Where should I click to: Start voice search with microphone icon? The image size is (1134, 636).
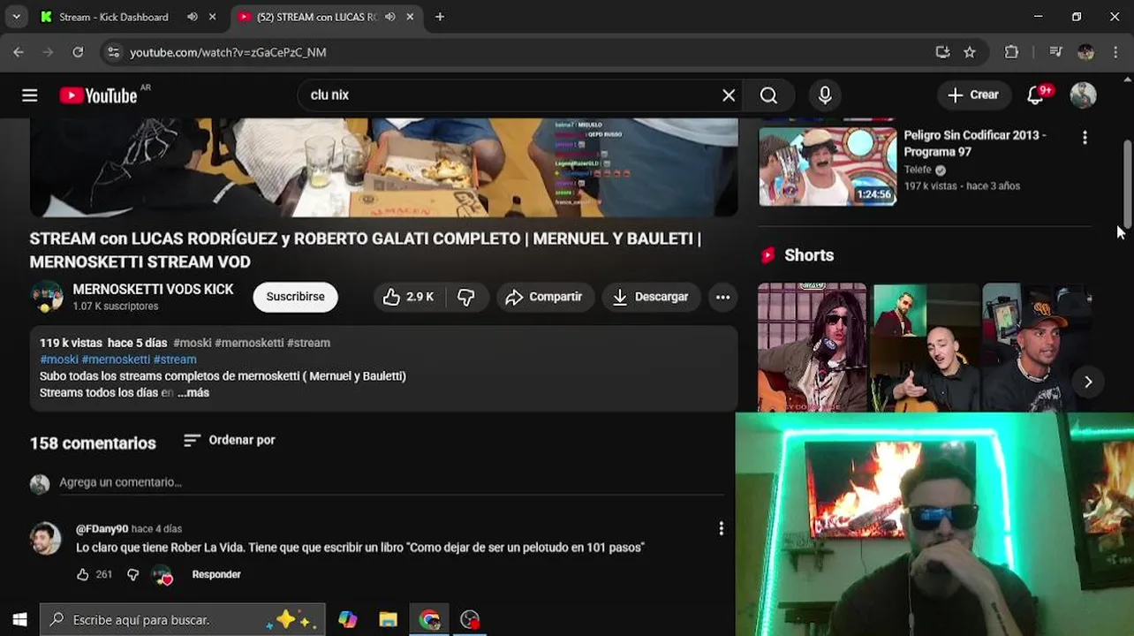pyautogui.click(x=825, y=95)
